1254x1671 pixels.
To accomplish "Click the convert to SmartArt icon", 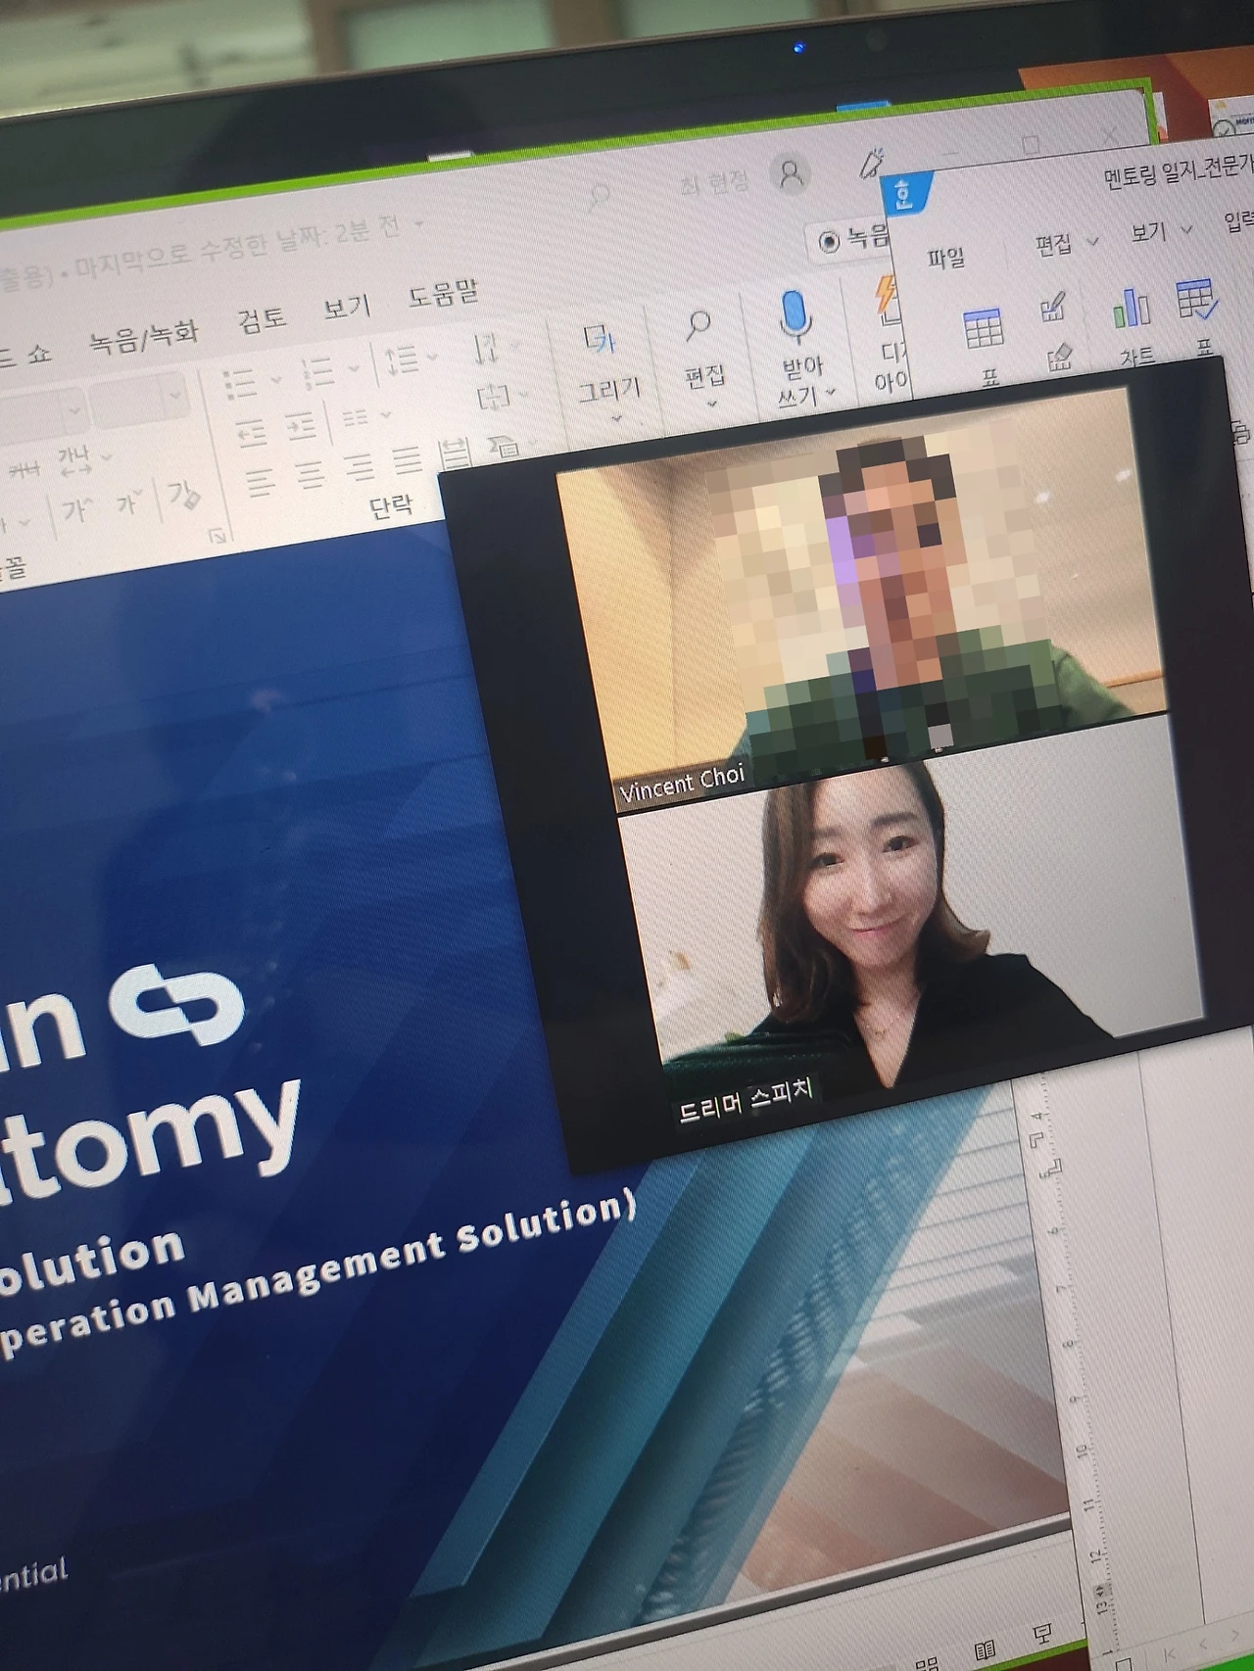I will (505, 448).
